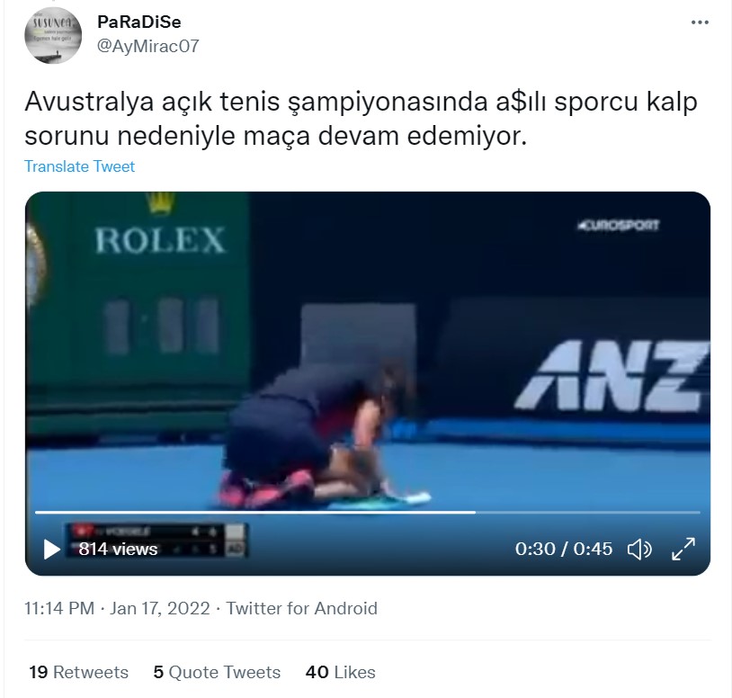Seek along the video progress bar
Viewport: 732px width, 698px height.
coord(368,512)
